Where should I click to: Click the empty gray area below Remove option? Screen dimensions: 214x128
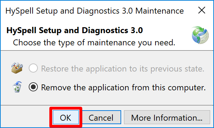pyautogui.click(x=107, y=99)
